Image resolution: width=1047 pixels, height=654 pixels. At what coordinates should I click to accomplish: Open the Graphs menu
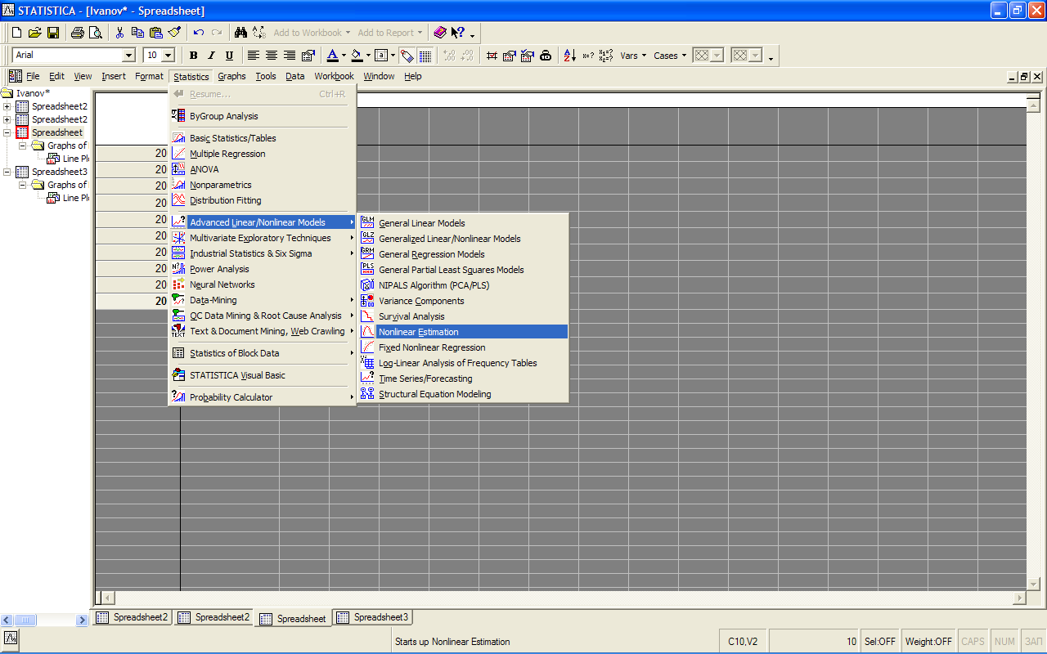[x=231, y=76]
